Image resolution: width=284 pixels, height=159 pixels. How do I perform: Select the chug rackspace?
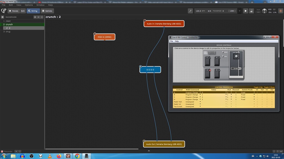[22, 31]
